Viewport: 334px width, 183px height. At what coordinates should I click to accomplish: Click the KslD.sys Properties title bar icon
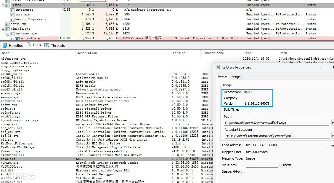click(218, 67)
